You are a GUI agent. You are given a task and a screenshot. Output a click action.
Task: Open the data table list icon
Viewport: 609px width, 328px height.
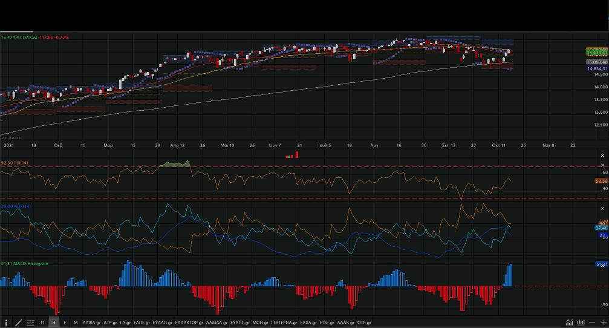point(30,323)
